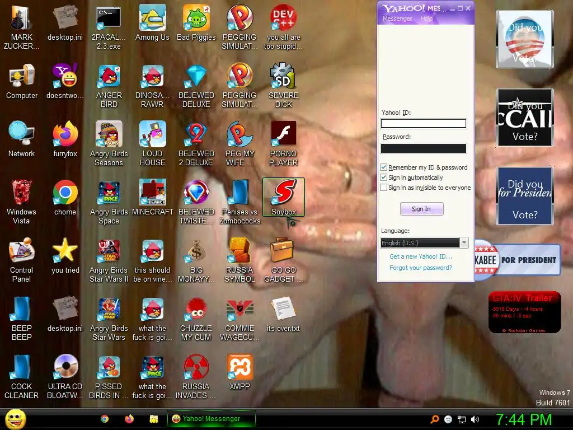
Task: Click the 7:44 PM taskbar clock
Action: tap(524, 419)
